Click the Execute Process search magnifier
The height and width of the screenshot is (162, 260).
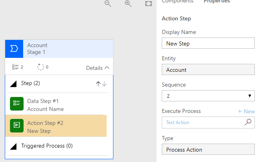[x=248, y=122]
